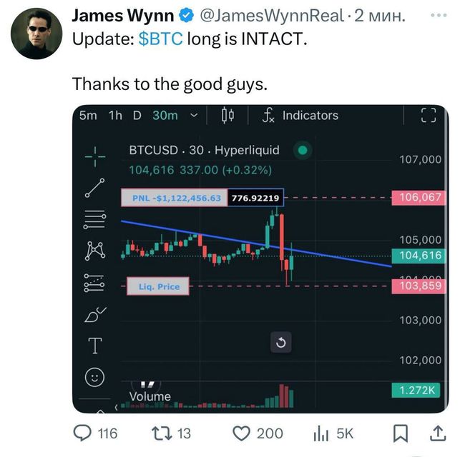Viewport: 460px width, 457px height.
Task: Switch to the 1h timeframe
Action: 115,116
